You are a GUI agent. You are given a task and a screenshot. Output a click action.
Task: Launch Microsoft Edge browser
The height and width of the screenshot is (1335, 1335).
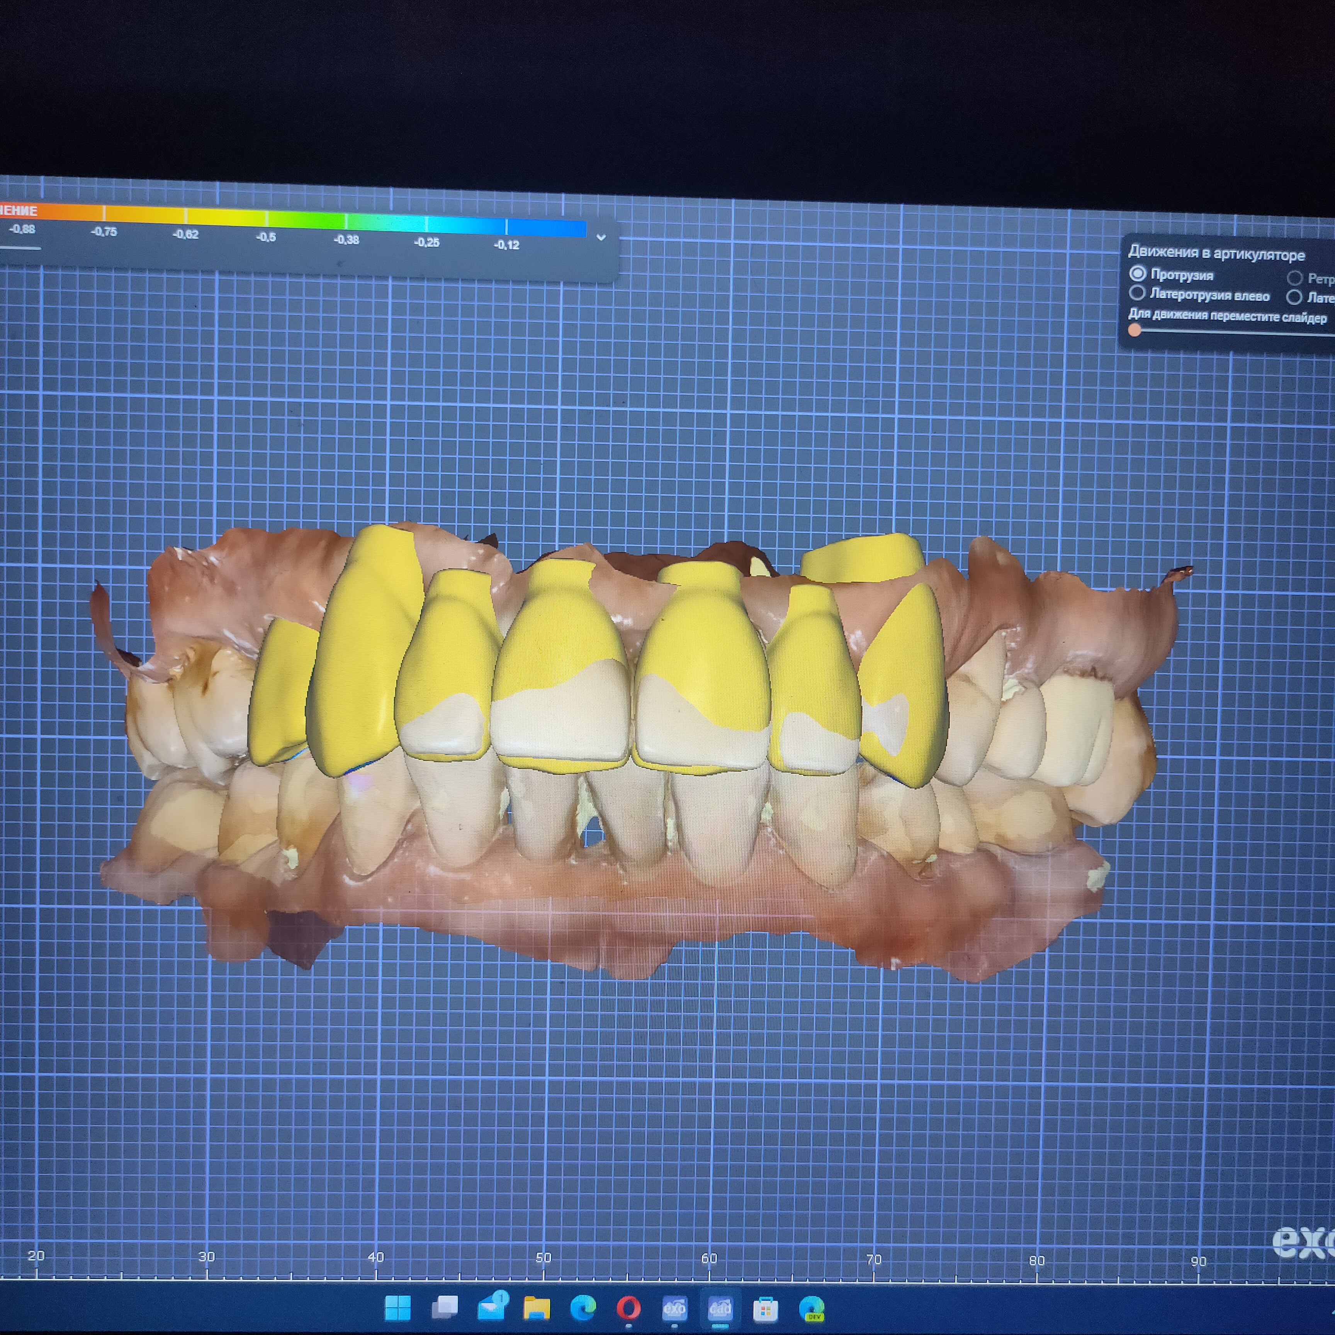pos(583,1307)
